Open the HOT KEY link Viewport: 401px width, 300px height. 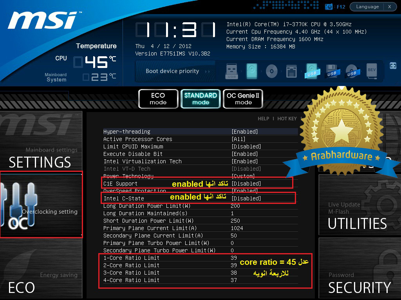287,119
